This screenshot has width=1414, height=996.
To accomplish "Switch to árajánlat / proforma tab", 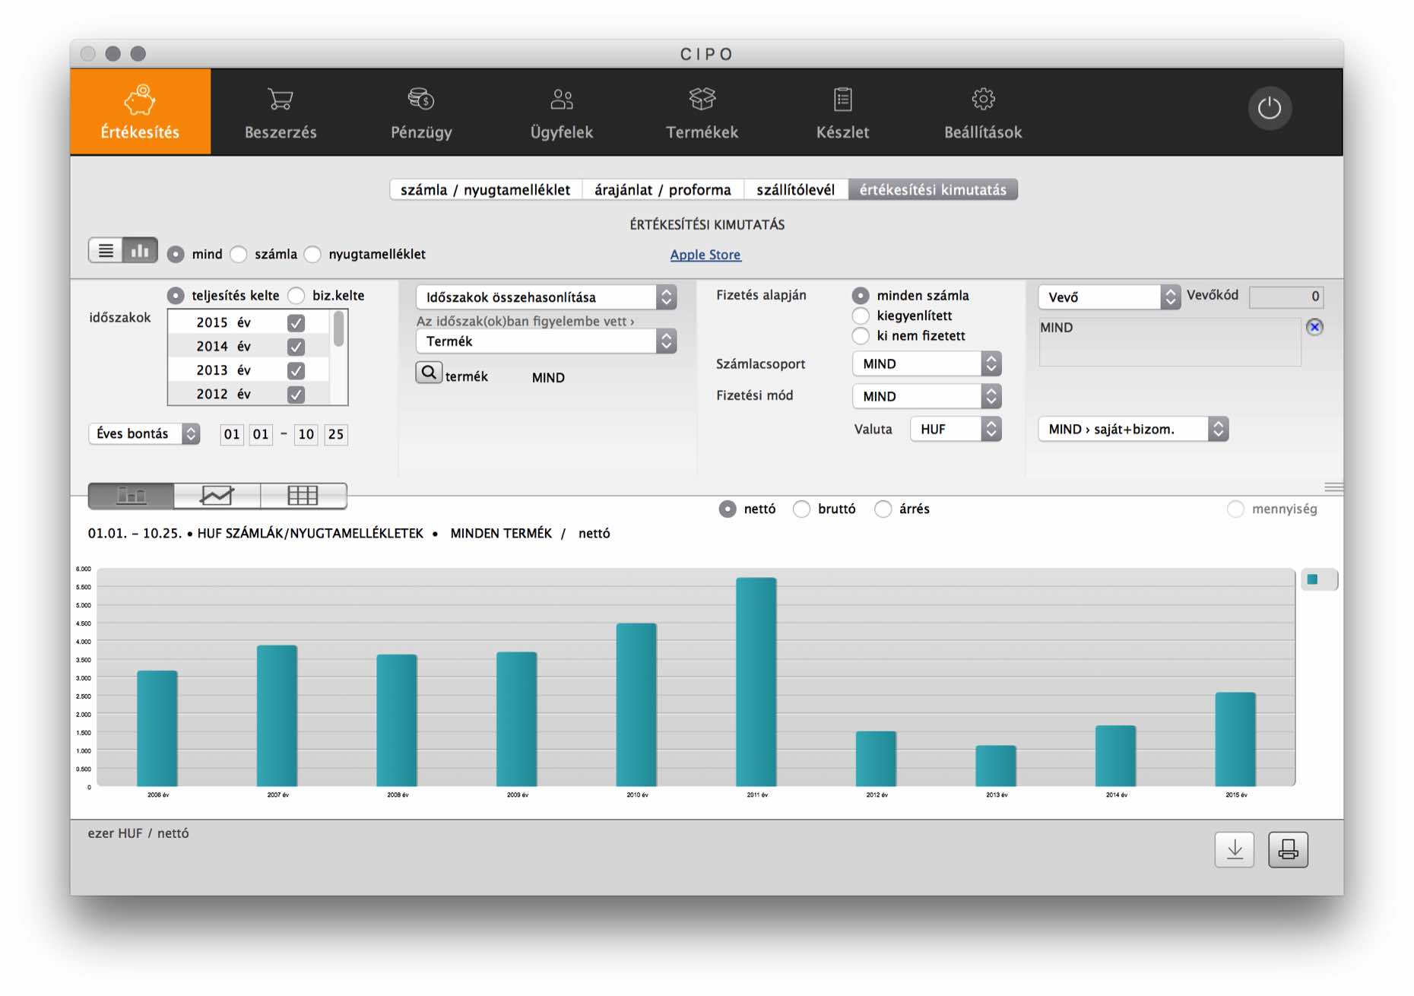I will (662, 190).
